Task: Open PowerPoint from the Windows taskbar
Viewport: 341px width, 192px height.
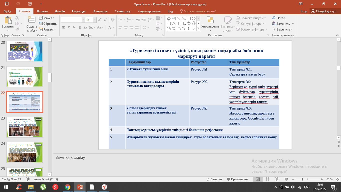Action: point(80,187)
